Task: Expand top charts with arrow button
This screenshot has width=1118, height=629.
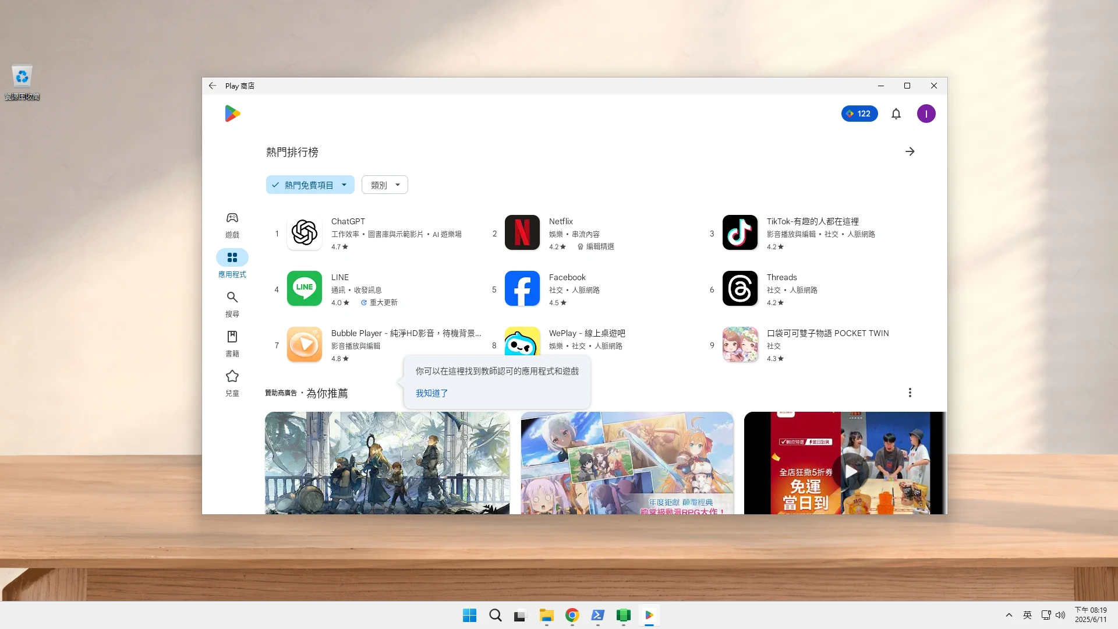Action: (x=910, y=151)
